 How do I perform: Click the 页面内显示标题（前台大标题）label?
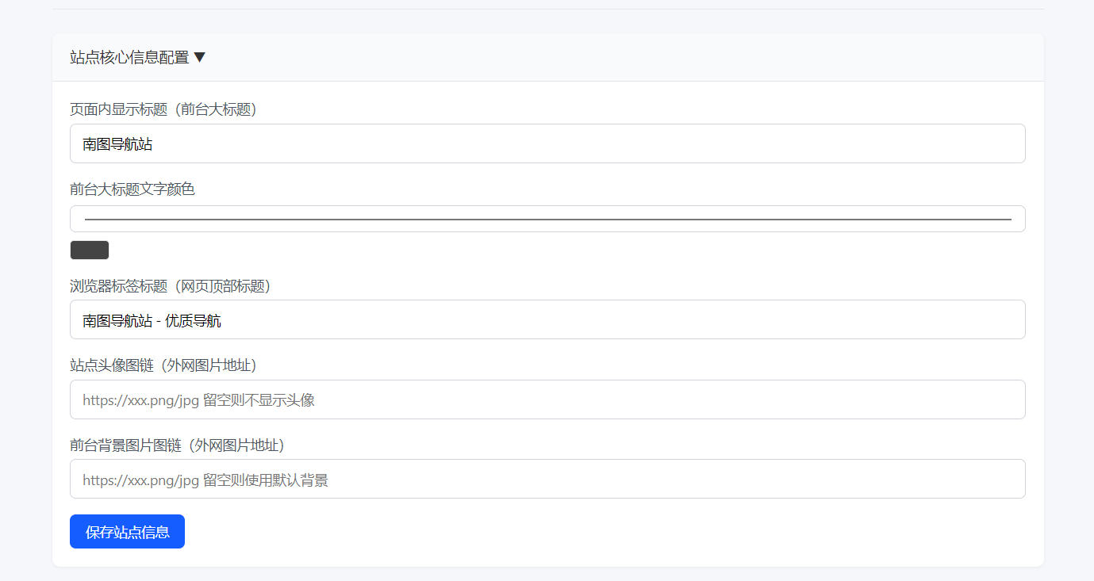click(163, 110)
